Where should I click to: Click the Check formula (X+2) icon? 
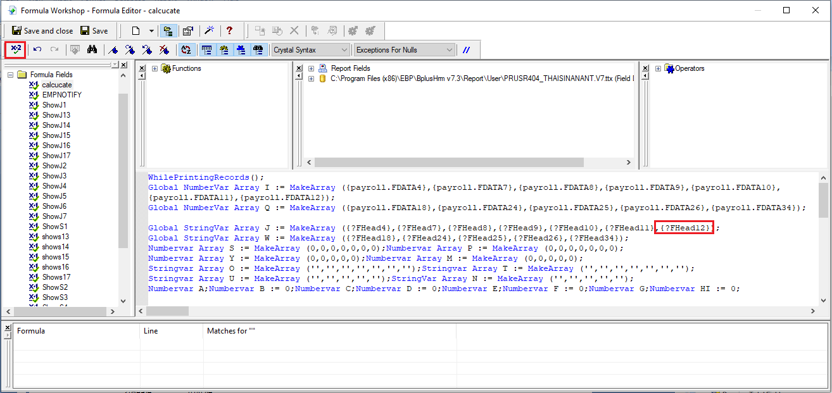tap(16, 49)
